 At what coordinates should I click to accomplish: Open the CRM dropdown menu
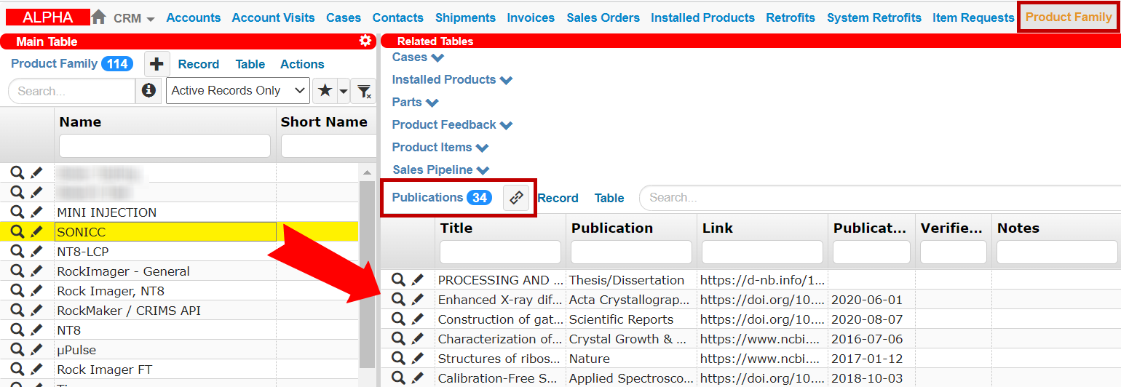click(134, 18)
